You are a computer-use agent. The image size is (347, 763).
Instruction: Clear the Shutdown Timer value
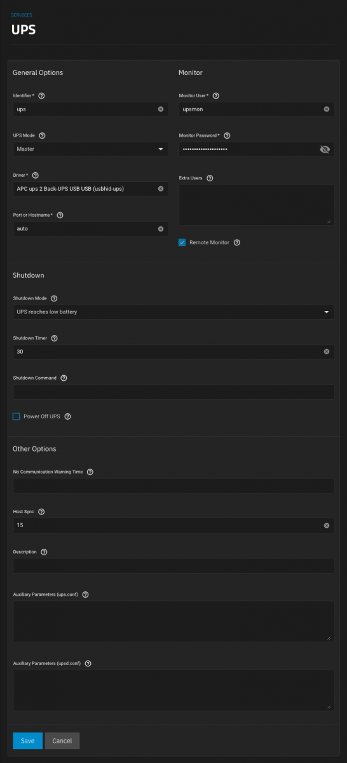[327, 352]
